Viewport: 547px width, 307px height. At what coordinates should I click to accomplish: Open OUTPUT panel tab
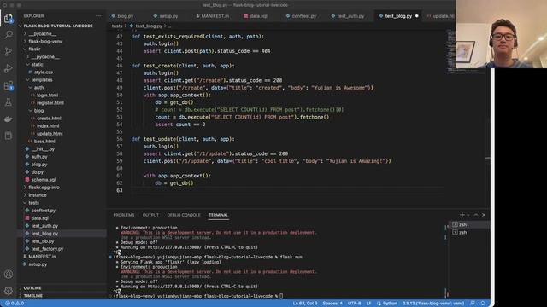[x=150, y=215]
